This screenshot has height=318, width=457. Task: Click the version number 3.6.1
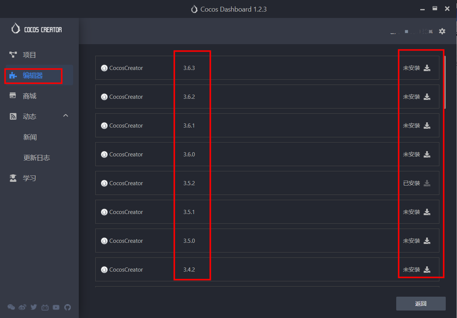[189, 126]
